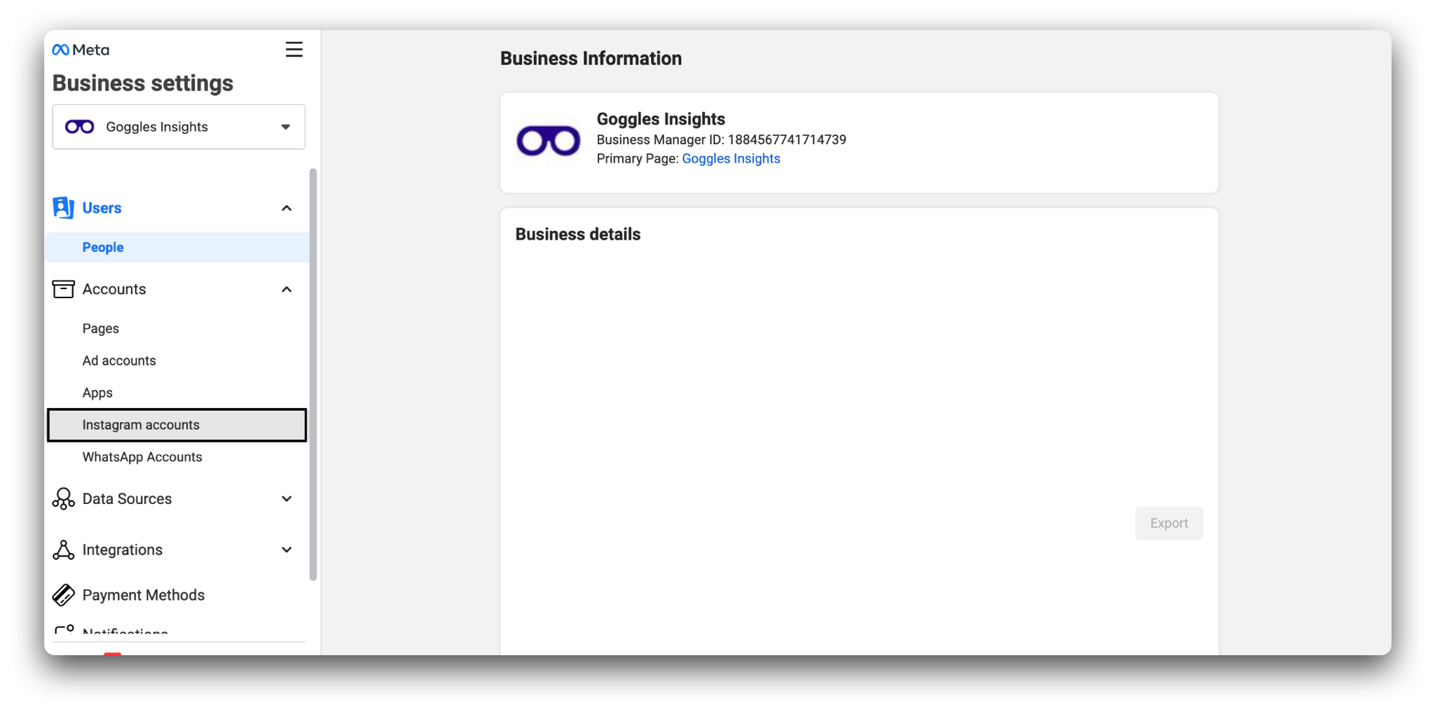
Task: Click the sidebar vertical scrollbar
Action: (x=313, y=374)
